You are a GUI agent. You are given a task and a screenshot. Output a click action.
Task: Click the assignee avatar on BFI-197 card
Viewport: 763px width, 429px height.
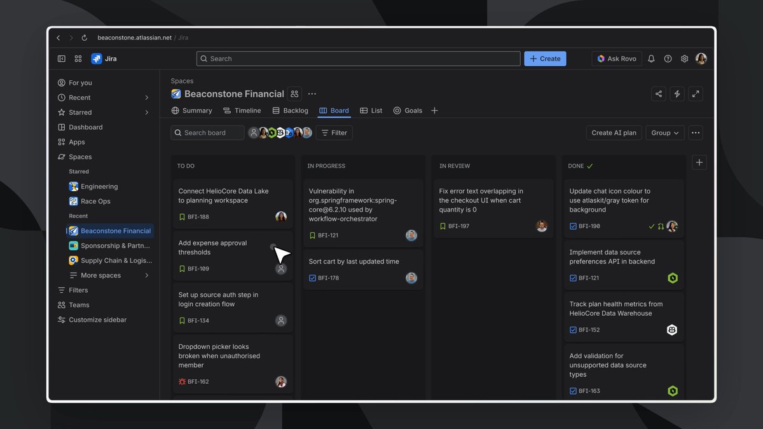(x=542, y=226)
